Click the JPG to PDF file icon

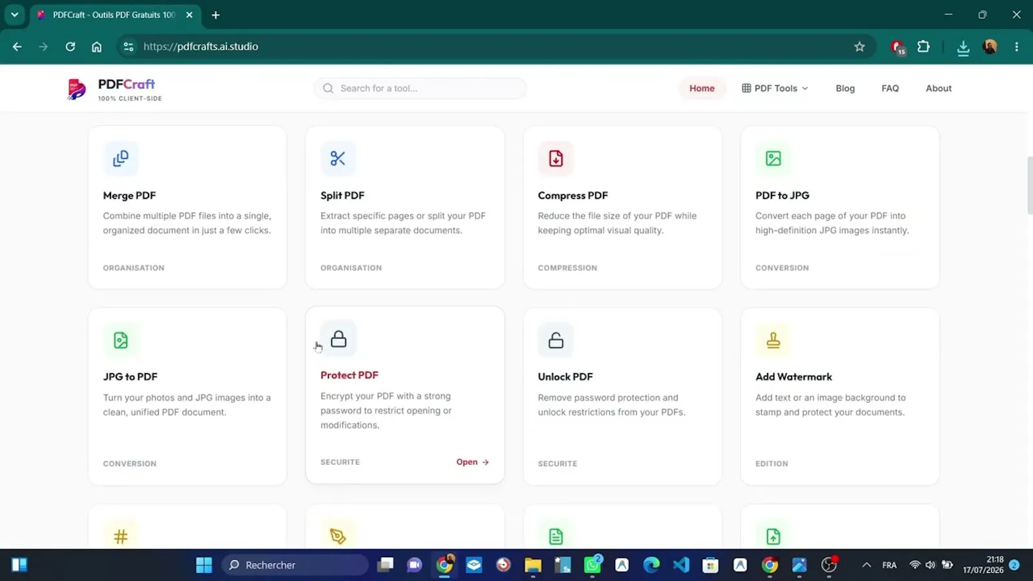pos(121,340)
